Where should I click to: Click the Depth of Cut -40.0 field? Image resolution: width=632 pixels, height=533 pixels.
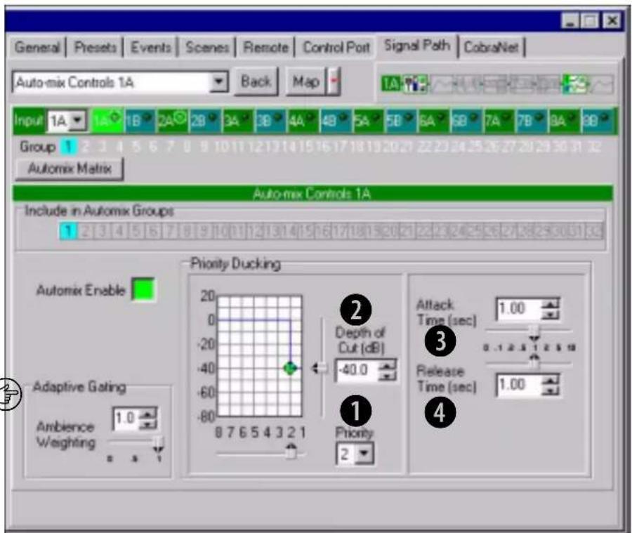pos(357,370)
